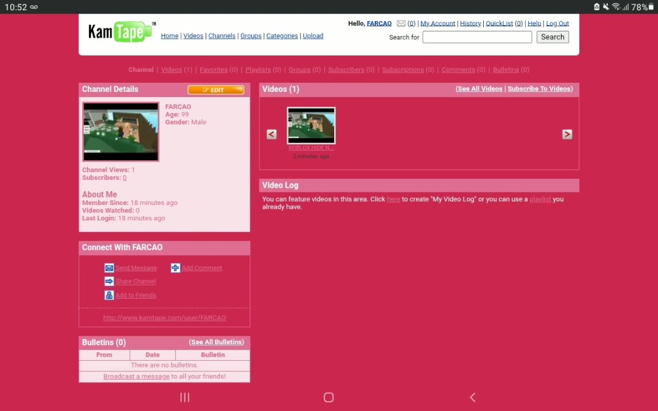Switch to the Playlists channel tab
Viewport: 658px width, 411px height.
click(x=258, y=70)
